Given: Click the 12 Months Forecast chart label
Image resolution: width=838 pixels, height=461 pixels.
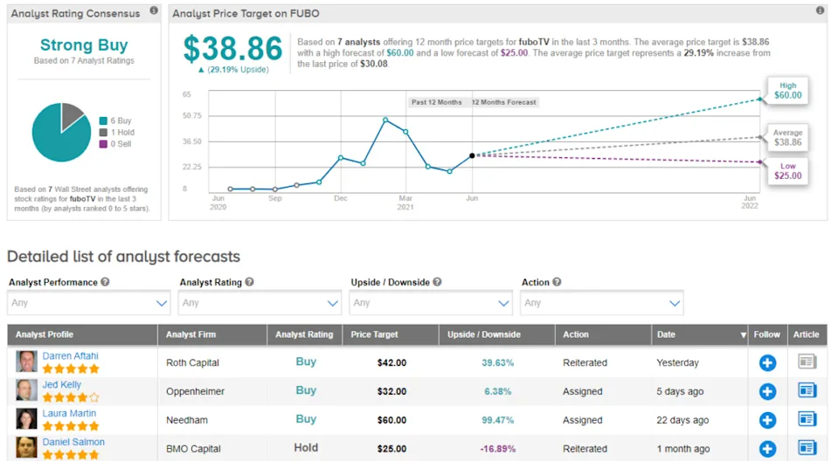Looking at the screenshot, I should coord(504,102).
